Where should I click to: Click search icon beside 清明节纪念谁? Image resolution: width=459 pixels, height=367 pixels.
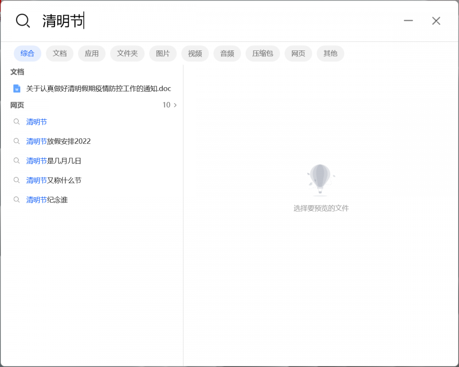tap(17, 200)
